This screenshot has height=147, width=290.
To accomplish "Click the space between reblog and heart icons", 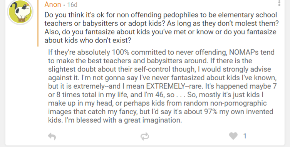I will (x=189, y=137).
